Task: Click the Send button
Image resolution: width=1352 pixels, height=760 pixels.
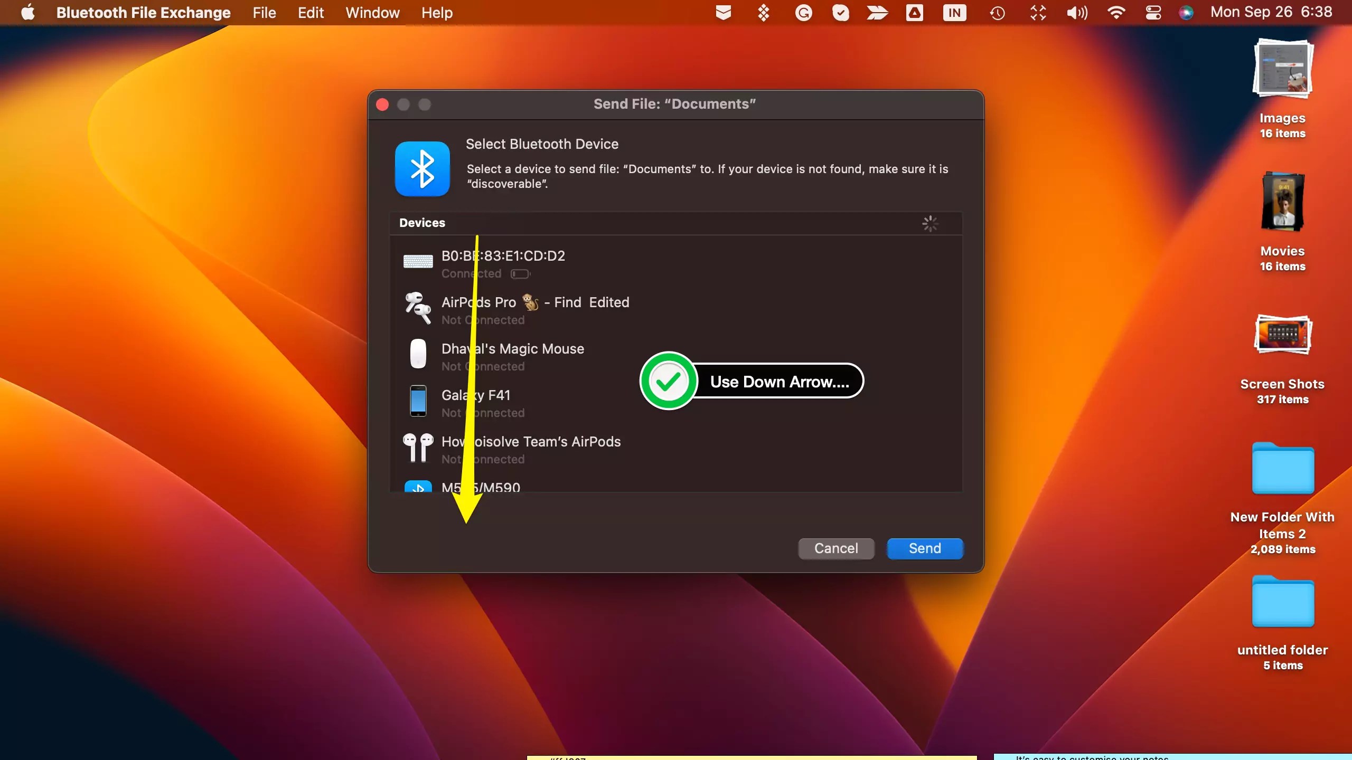Action: tap(925, 548)
